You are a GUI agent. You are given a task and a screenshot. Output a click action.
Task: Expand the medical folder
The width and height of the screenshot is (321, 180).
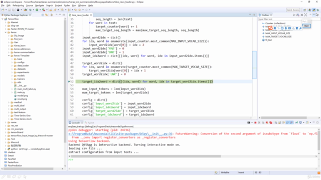tap(9, 102)
